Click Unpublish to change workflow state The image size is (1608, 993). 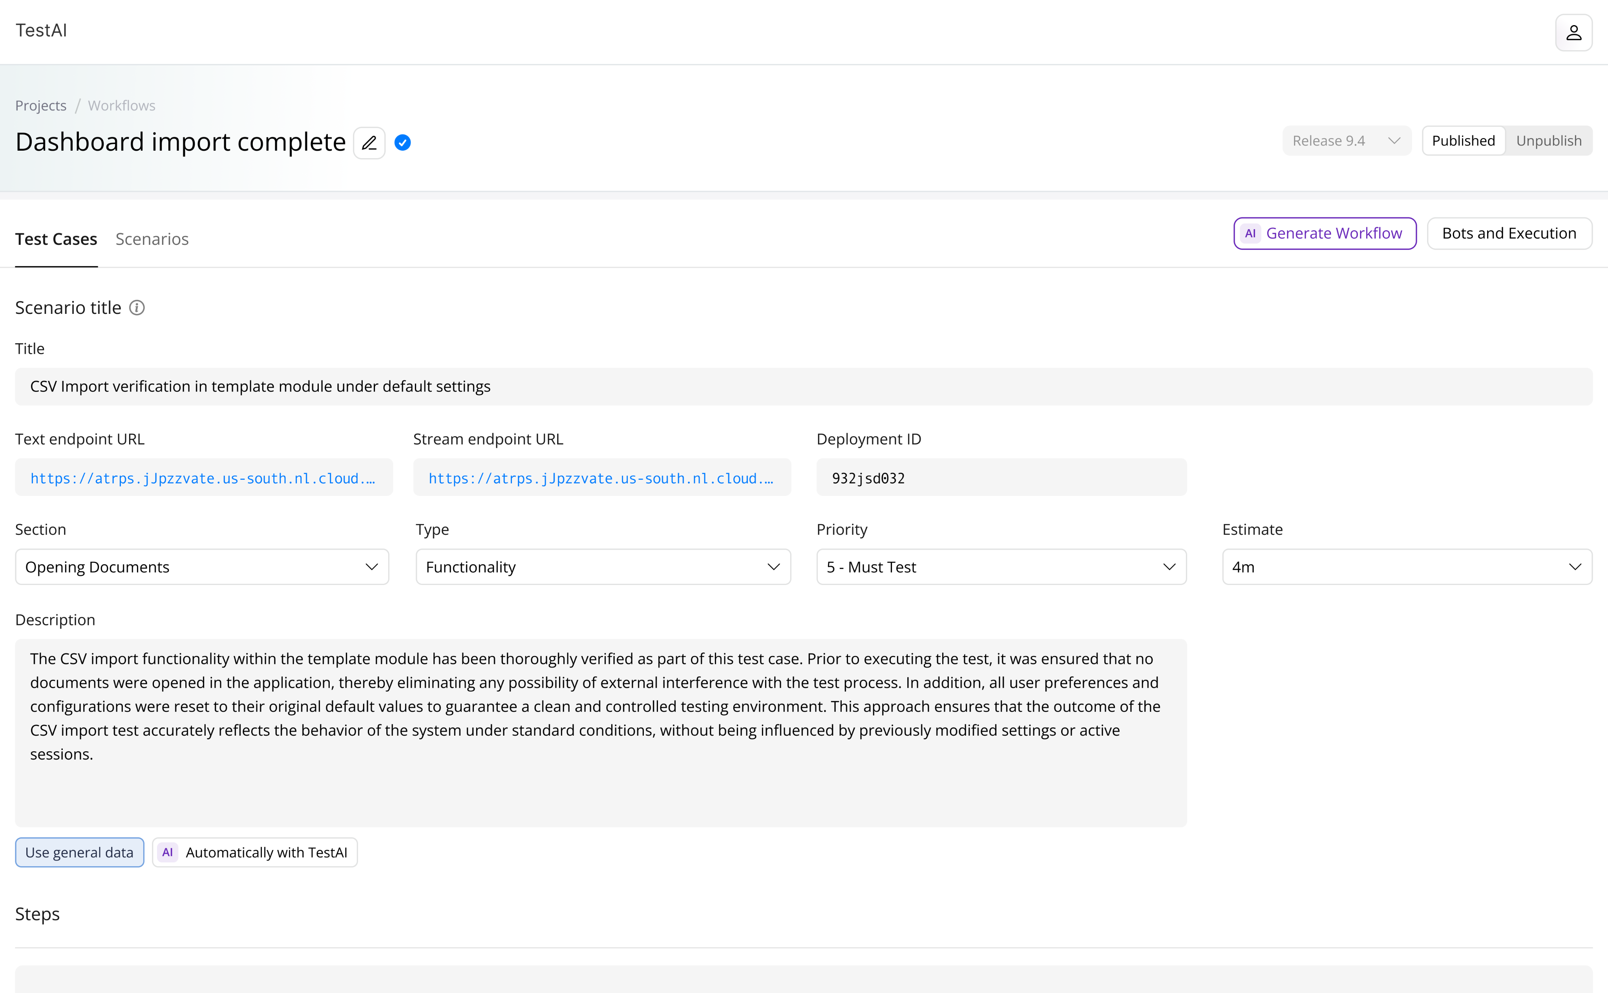(1550, 140)
